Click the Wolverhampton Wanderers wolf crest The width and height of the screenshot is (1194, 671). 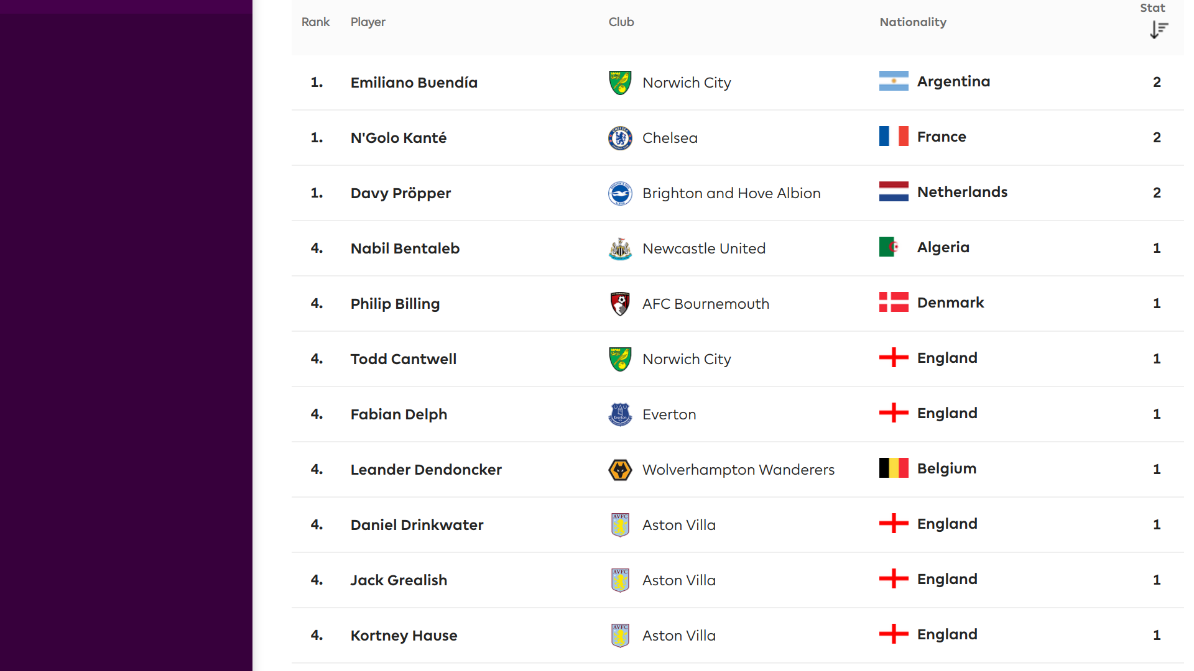(x=620, y=470)
